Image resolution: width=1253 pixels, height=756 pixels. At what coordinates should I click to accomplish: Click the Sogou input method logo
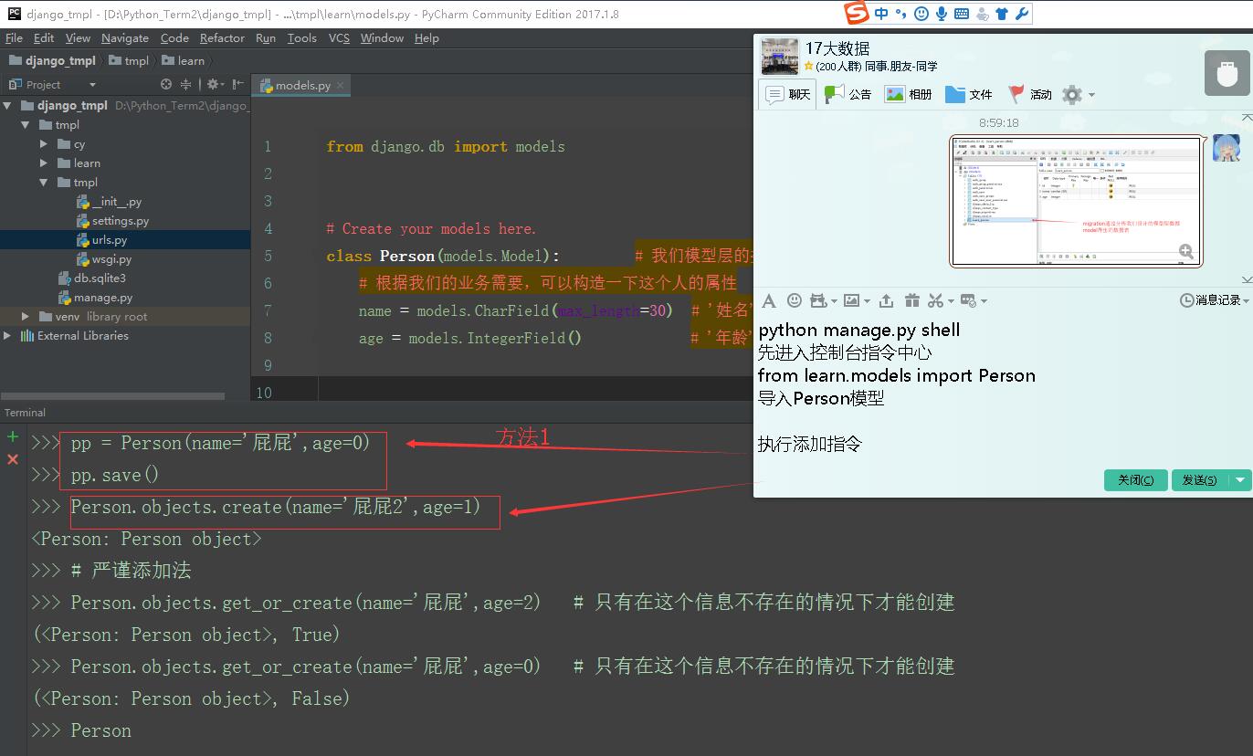point(857,14)
